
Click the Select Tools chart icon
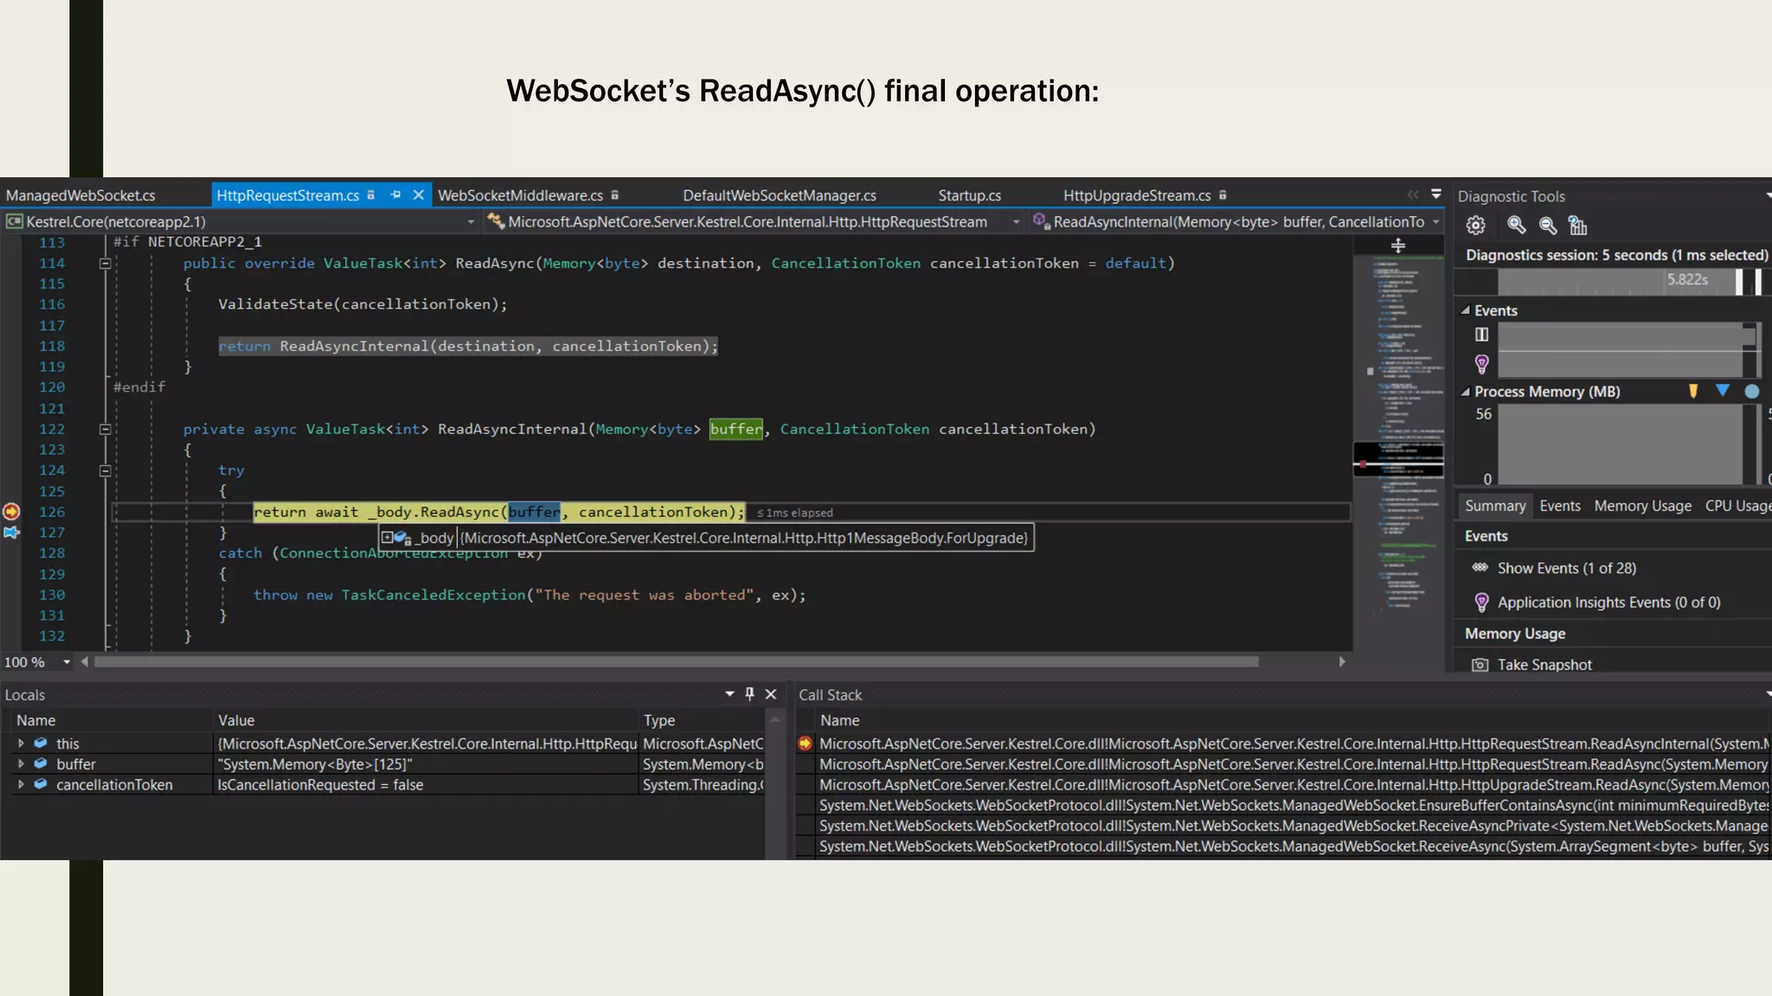point(1578,226)
